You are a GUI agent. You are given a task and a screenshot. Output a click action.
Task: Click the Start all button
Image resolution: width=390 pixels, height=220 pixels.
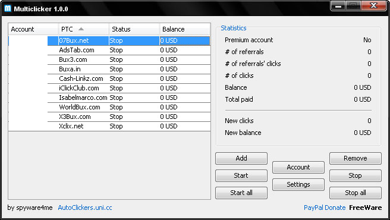241,193
